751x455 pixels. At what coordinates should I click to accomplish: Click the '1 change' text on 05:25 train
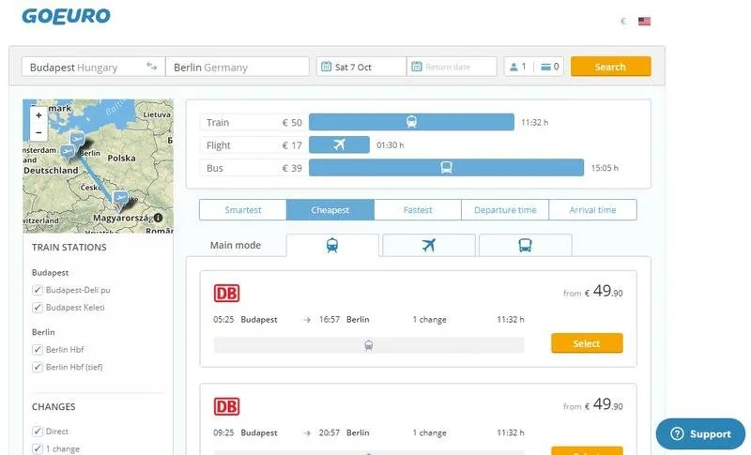click(430, 320)
